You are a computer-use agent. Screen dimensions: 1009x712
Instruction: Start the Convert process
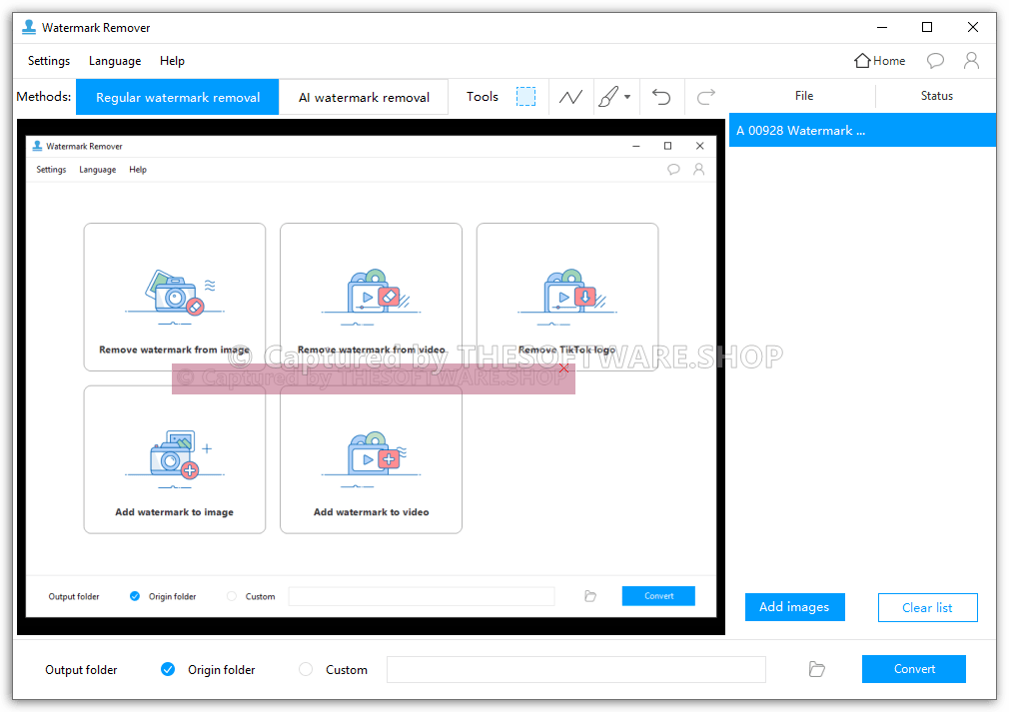(914, 669)
